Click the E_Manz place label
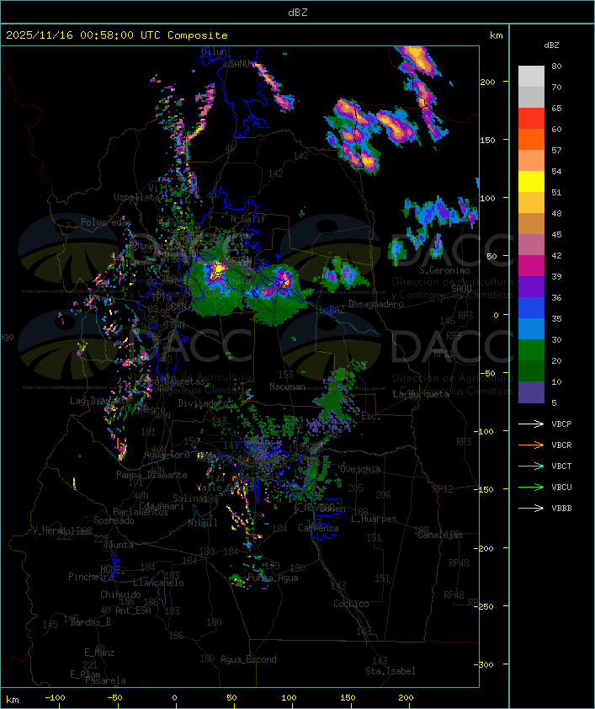The height and width of the screenshot is (709, 595). point(99,653)
